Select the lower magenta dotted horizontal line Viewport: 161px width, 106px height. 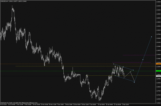click(132, 62)
